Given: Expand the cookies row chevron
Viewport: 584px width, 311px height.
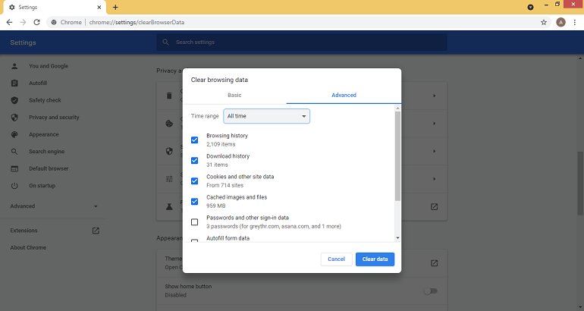Looking at the screenshot, I should tap(435, 124).
